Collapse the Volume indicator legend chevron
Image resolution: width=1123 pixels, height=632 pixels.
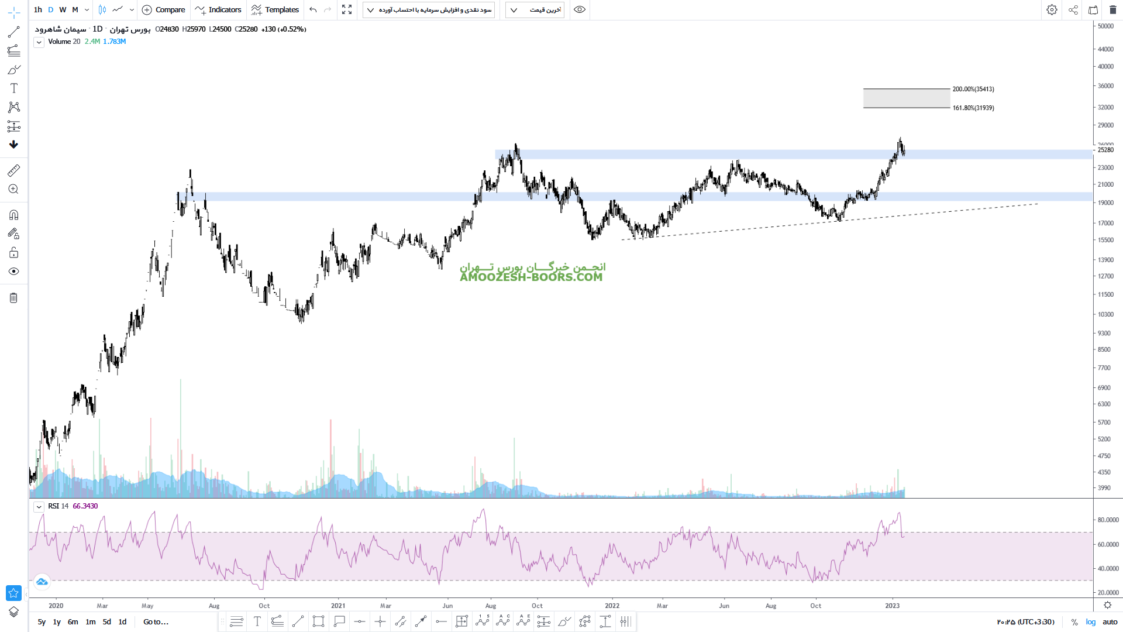(x=39, y=42)
